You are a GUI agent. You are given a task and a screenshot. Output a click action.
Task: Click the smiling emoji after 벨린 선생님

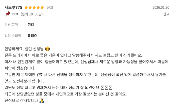point(47,49)
